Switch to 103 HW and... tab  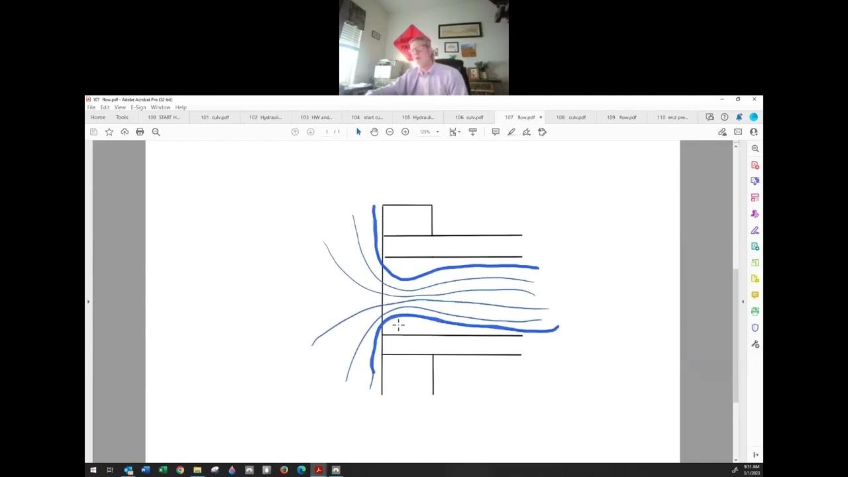(x=316, y=117)
